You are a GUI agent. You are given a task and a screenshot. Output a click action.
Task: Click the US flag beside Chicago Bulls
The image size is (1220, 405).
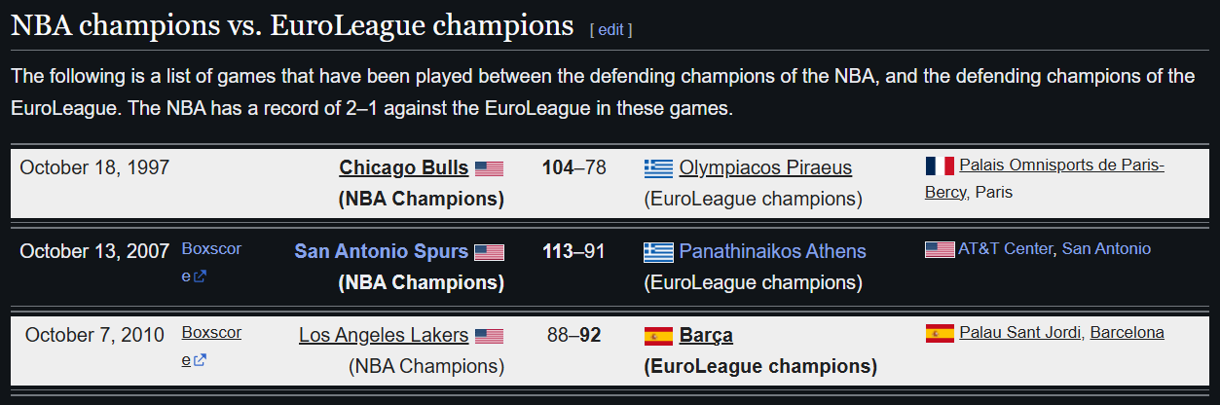(489, 168)
